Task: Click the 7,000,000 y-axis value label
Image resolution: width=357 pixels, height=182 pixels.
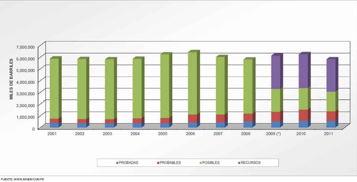Action: click(x=25, y=47)
